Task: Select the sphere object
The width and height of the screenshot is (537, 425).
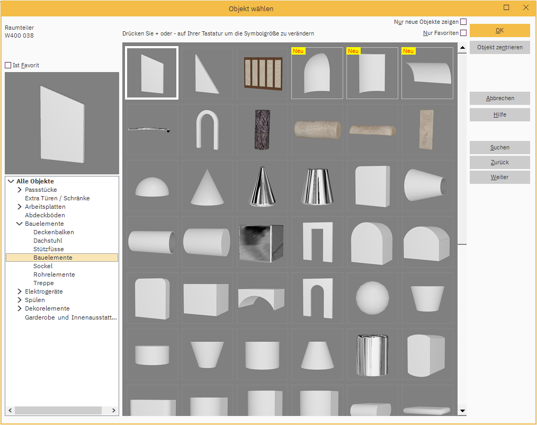Action: click(x=372, y=298)
